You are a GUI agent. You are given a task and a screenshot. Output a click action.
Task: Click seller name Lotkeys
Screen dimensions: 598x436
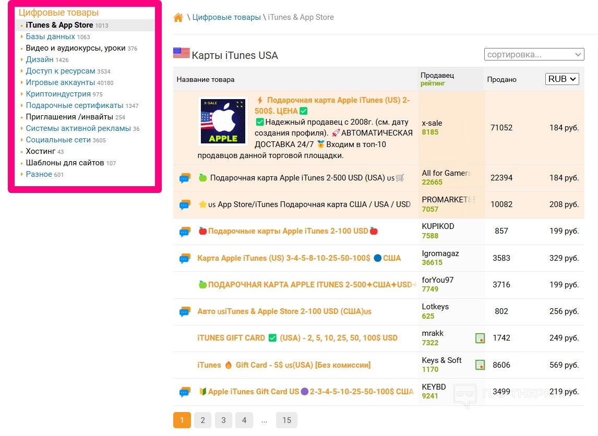pyautogui.click(x=435, y=307)
